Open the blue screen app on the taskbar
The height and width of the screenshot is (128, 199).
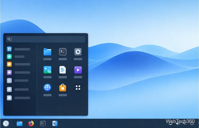click(55, 123)
